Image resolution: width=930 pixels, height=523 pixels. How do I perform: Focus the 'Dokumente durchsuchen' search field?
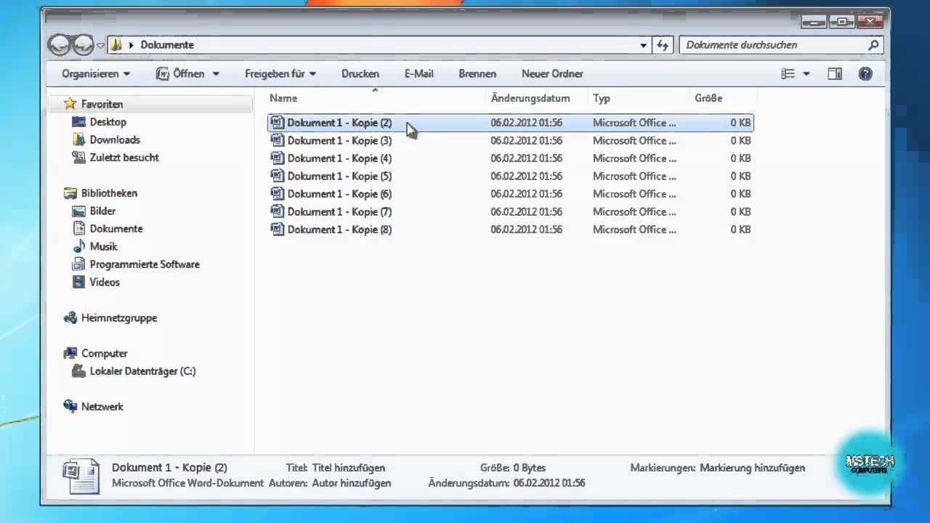pyautogui.click(x=782, y=45)
